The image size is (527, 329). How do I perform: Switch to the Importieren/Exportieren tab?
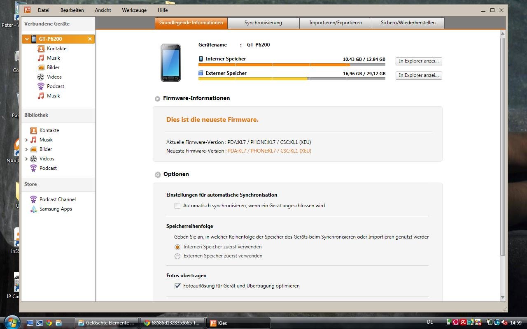(x=336, y=23)
